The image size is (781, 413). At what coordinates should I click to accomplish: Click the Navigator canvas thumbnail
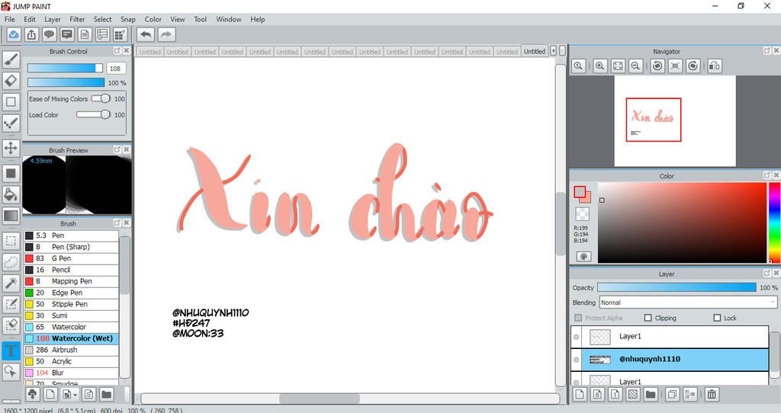[674, 121]
